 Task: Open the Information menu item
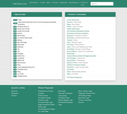(33, 3)
